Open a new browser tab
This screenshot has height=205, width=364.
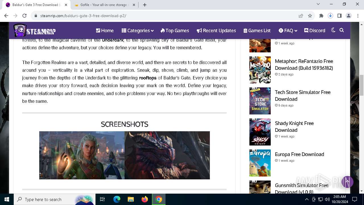pos(144,5)
